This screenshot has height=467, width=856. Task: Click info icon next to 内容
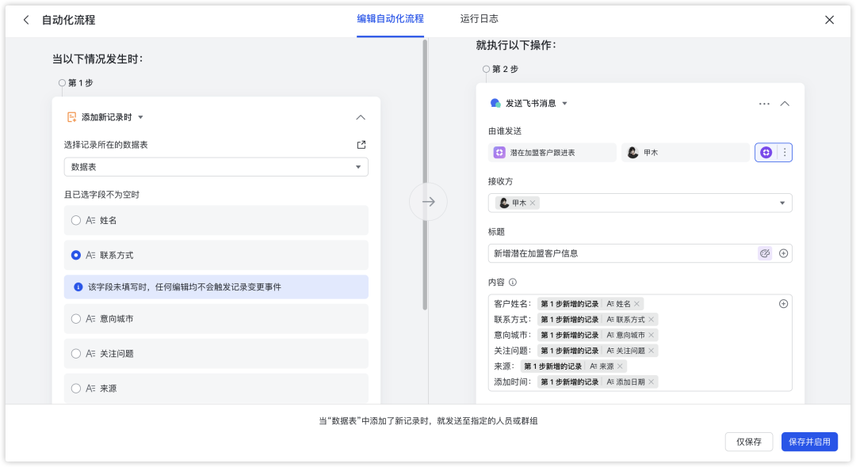(x=513, y=283)
